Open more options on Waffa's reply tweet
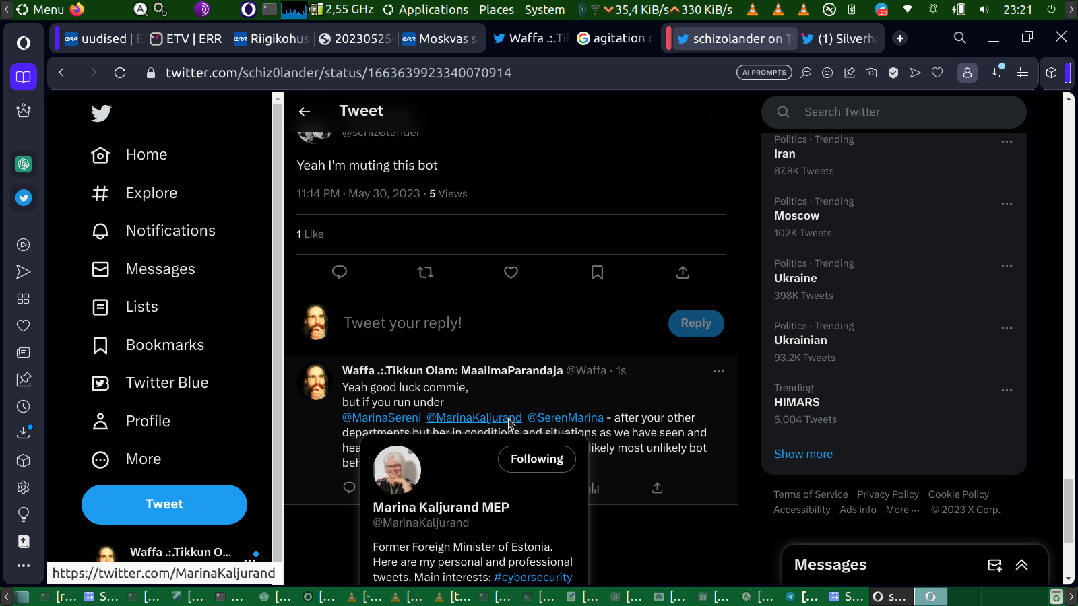The width and height of the screenshot is (1078, 606). click(718, 372)
